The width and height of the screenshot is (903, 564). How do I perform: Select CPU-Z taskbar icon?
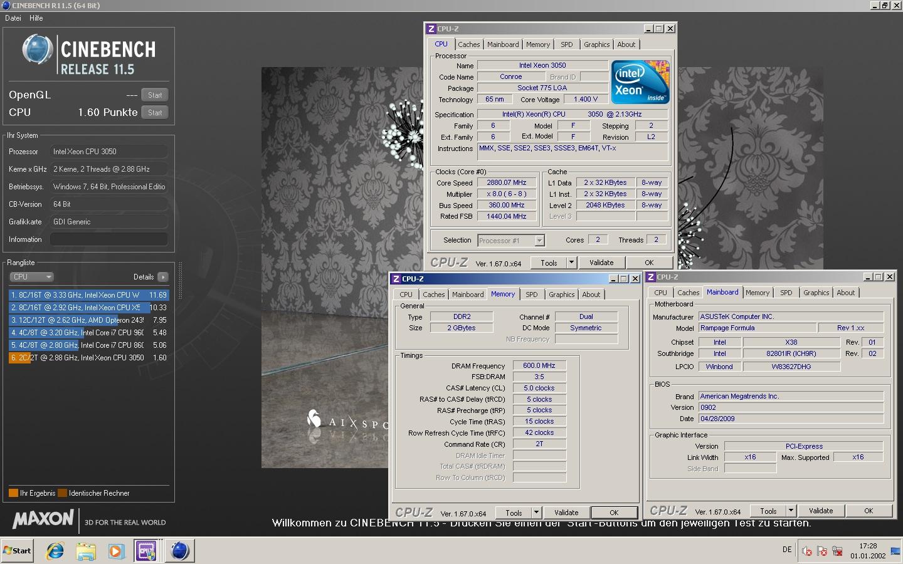pos(147,551)
